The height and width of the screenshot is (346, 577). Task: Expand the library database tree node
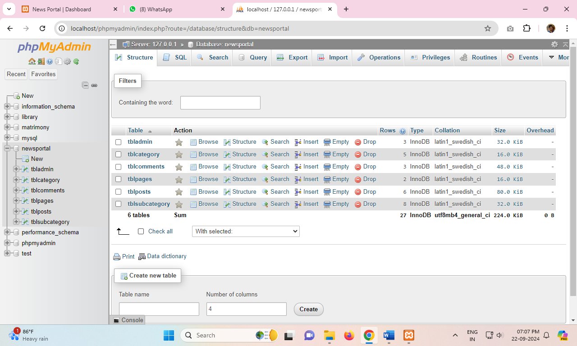7,117
